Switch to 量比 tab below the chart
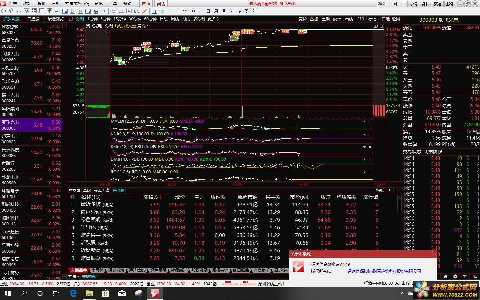The height and width of the screenshot is (300, 480). (87, 190)
